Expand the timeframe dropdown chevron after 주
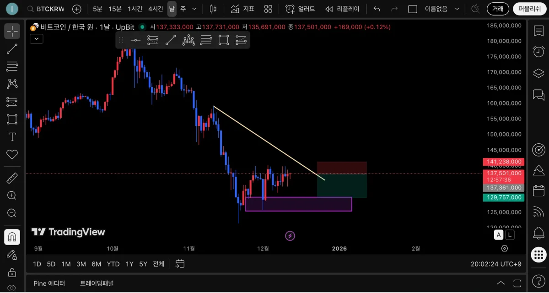549x293 pixels. point(194,9)
